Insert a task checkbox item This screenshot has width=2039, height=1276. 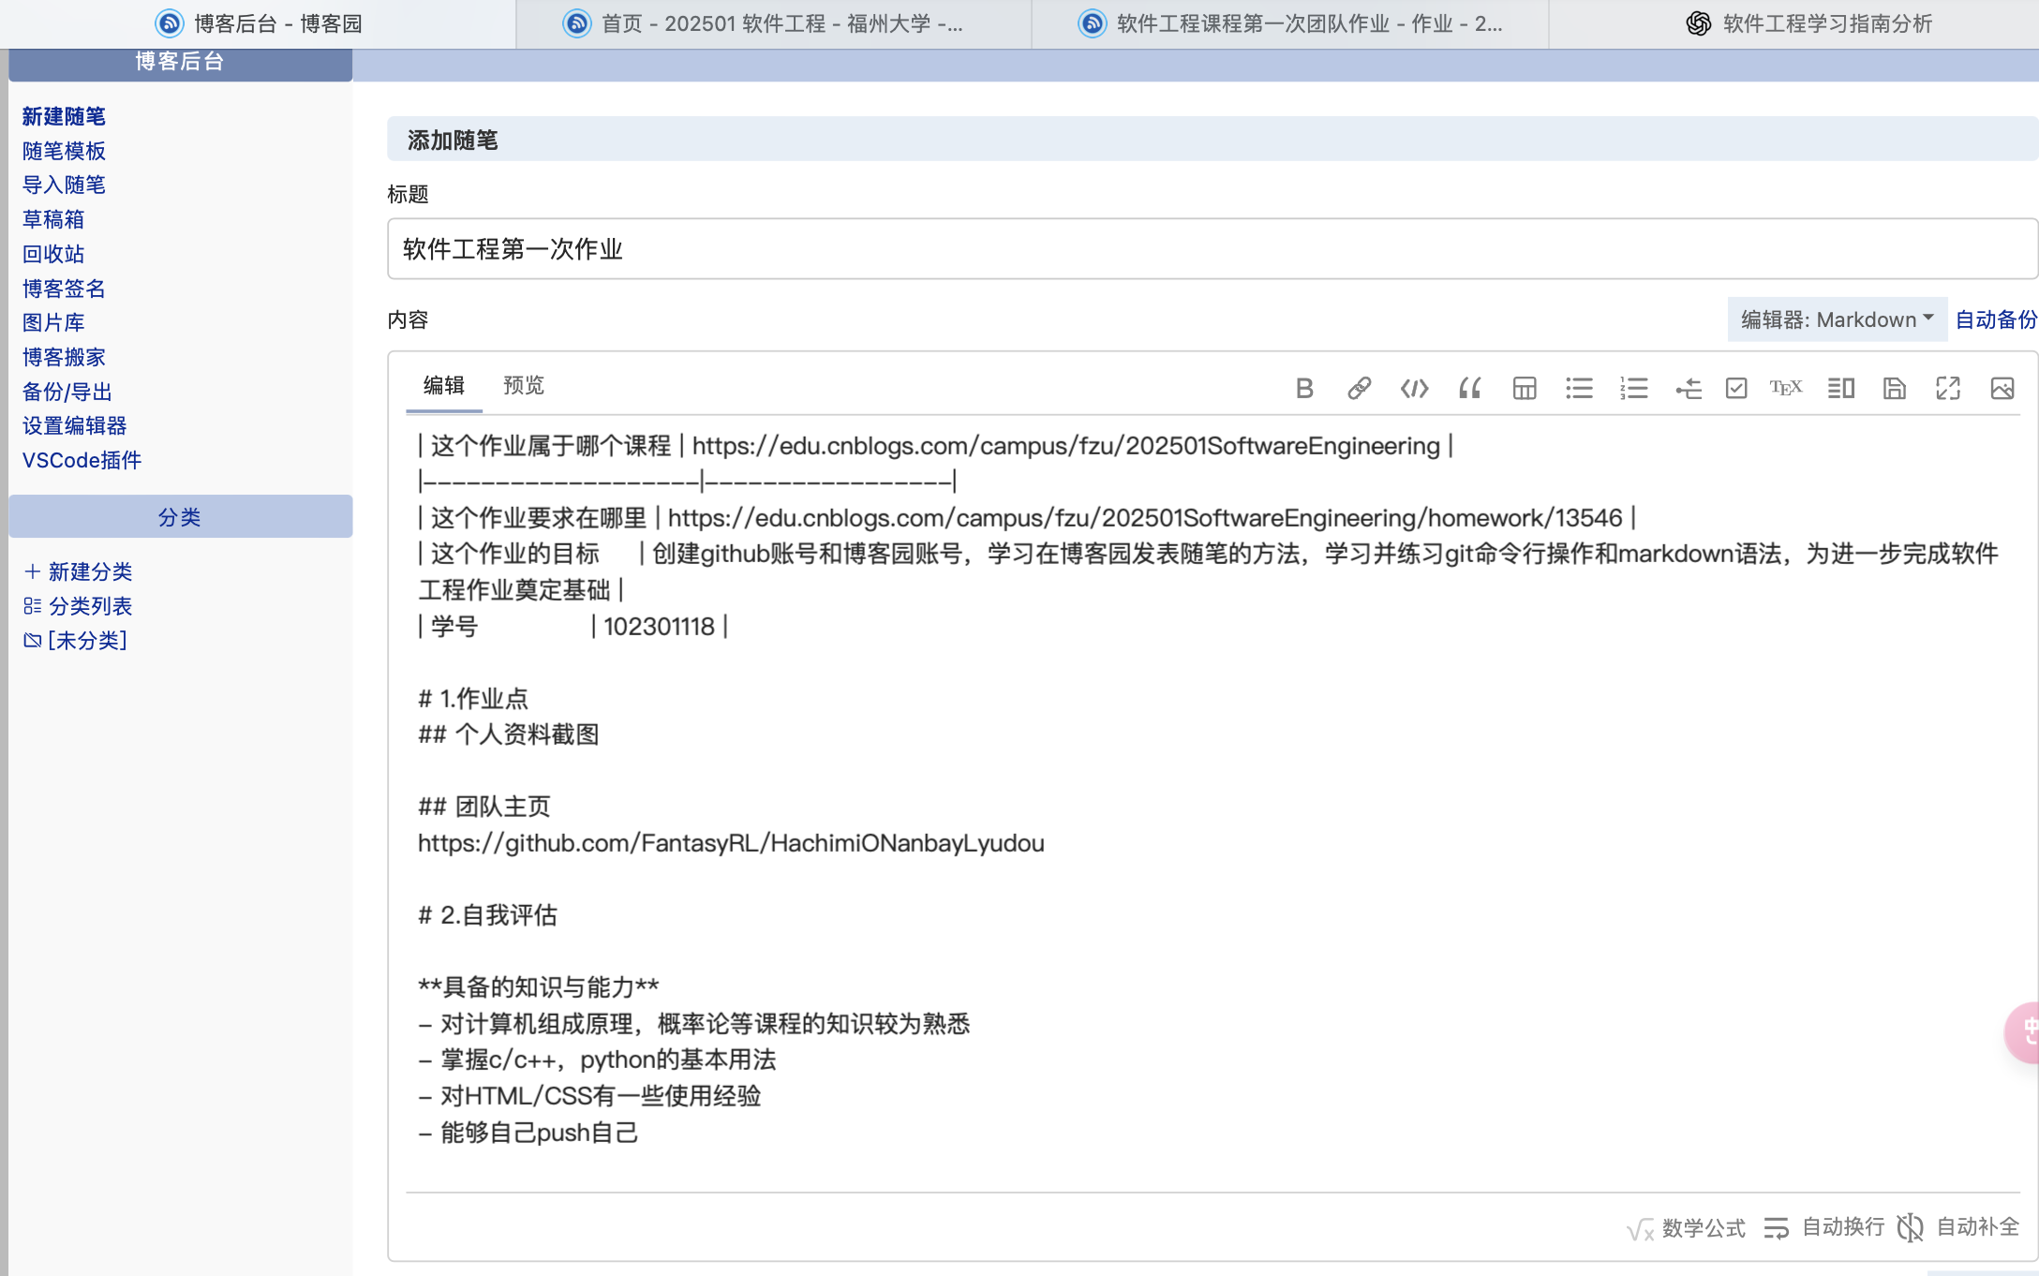pos(1736,388)
